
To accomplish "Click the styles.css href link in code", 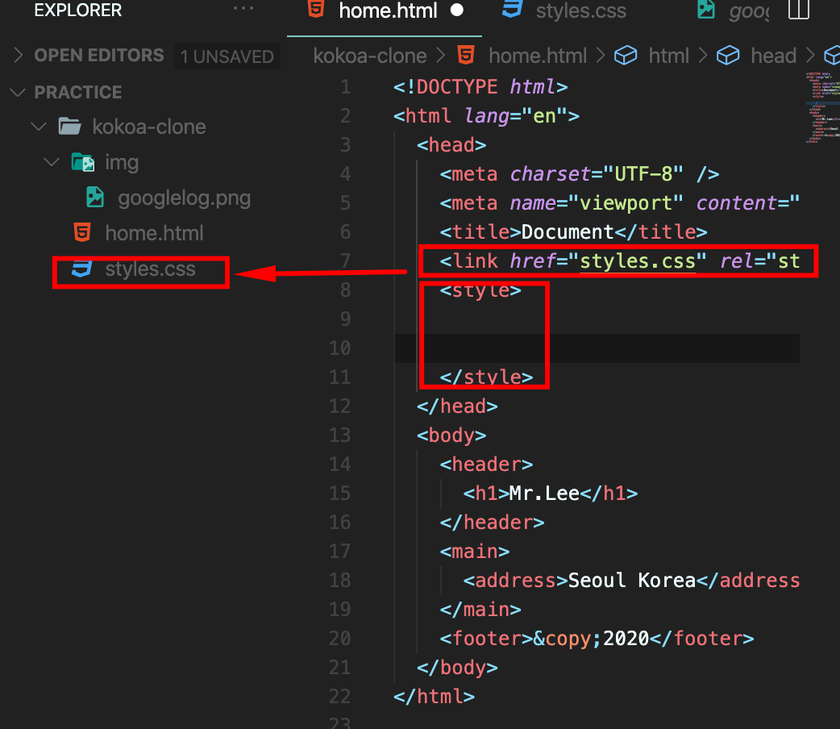I will pyautogui.click(x=638, y=261).
